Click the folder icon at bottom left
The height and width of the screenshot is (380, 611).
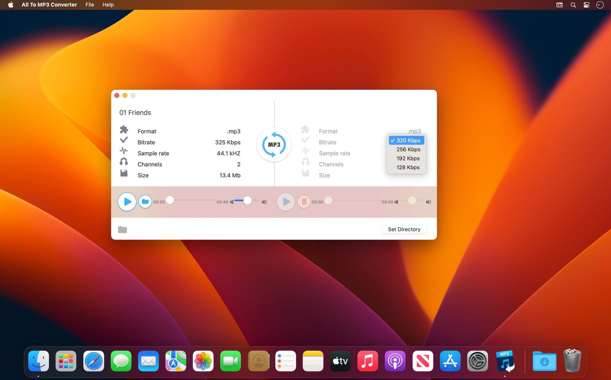point(122,229)
